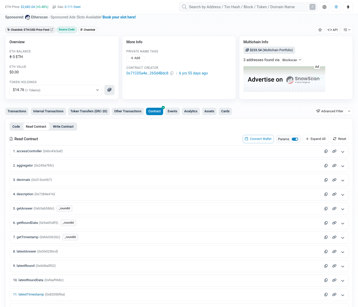Open the Events tab
This screenshot has width=358, height=307.
[172, 111]
